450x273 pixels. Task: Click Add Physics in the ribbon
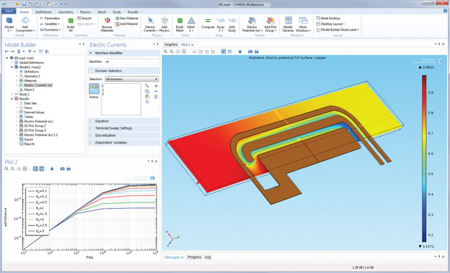(164, 24)
